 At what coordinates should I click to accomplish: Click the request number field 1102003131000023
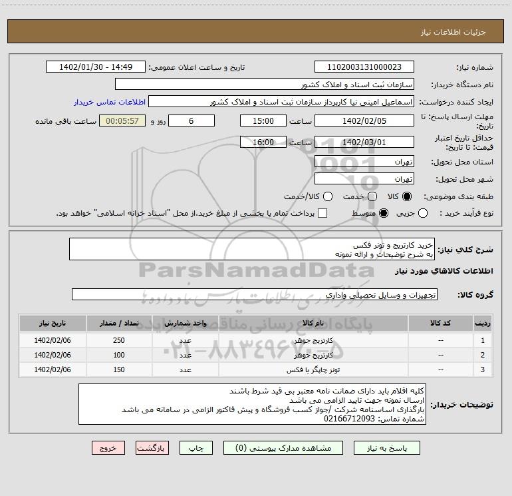(364, 67)
